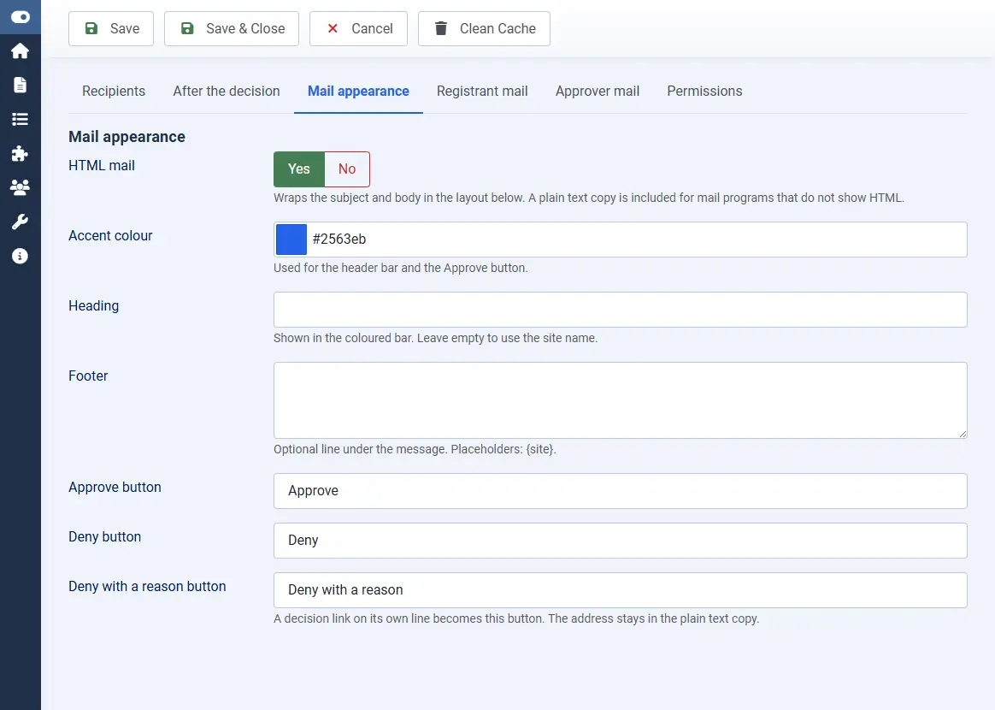Click the 'Approve button' field label

coord(115,487)
